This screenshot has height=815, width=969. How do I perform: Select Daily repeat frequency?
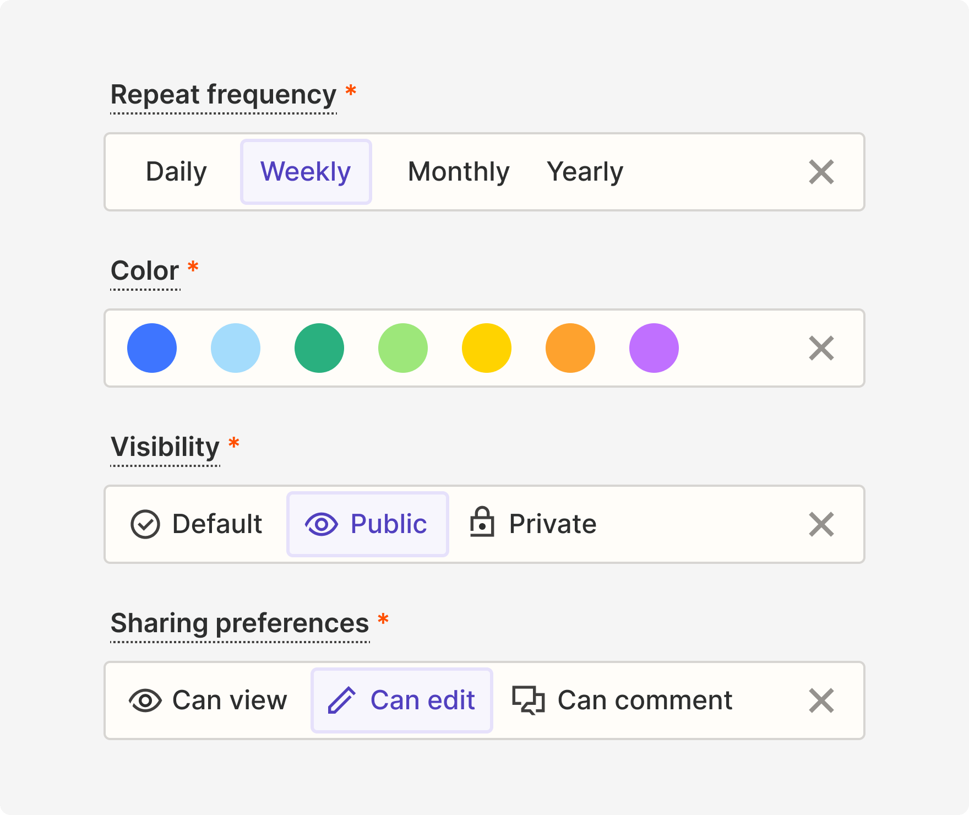[x=176, y=172]
